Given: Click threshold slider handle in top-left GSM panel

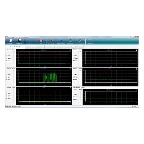Looking at the screenshot, I should pos(14,51).
